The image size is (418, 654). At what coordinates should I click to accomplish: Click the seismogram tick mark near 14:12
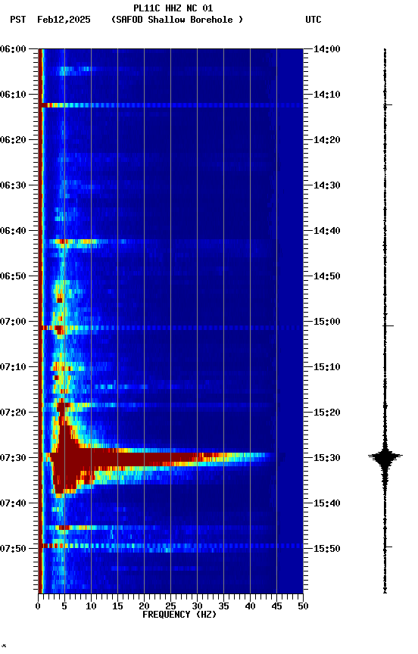click(x=388, y=105)
